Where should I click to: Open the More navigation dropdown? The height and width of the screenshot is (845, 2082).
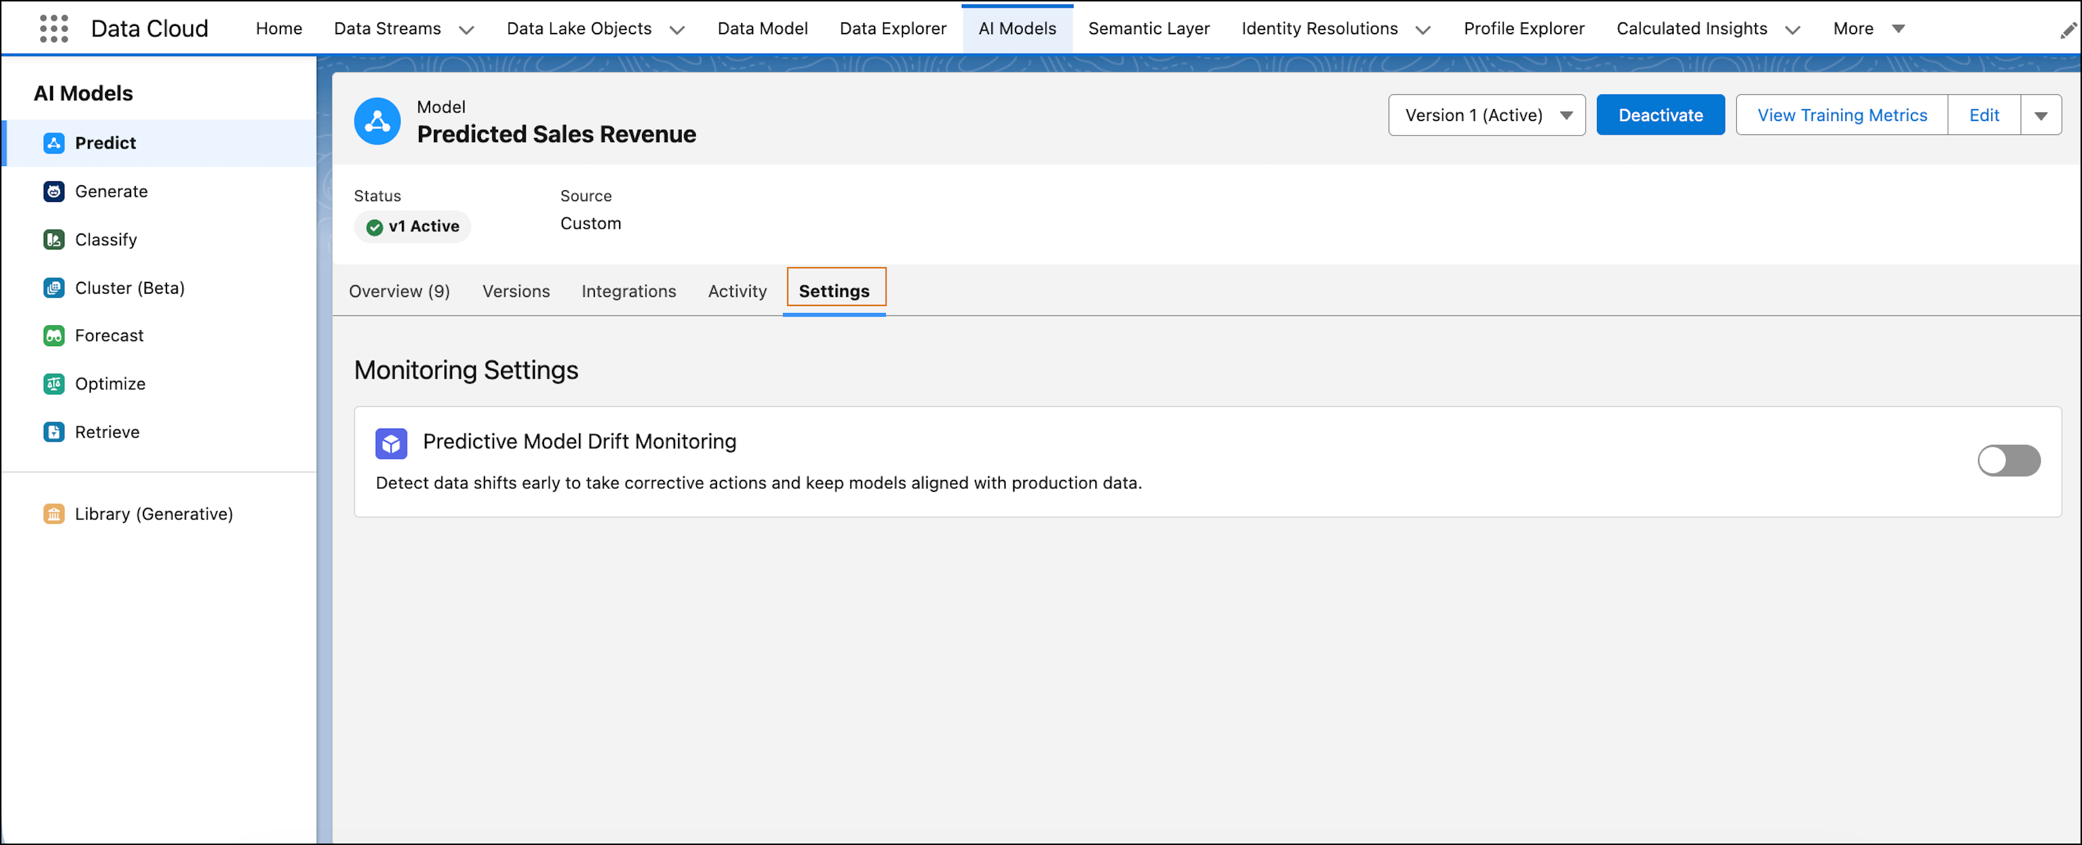[x=1868, y=28]
